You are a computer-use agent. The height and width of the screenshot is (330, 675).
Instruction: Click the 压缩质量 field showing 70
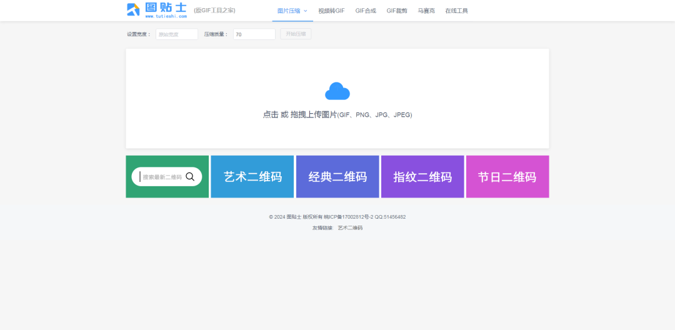[x=254, y=34]
